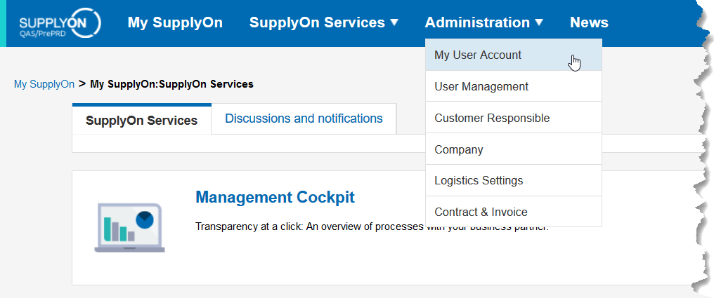Image resolution: width=714 pixels, height=298 pixels.
Task: Click the SupplyOn logo
Action: (x=60, y=22)
